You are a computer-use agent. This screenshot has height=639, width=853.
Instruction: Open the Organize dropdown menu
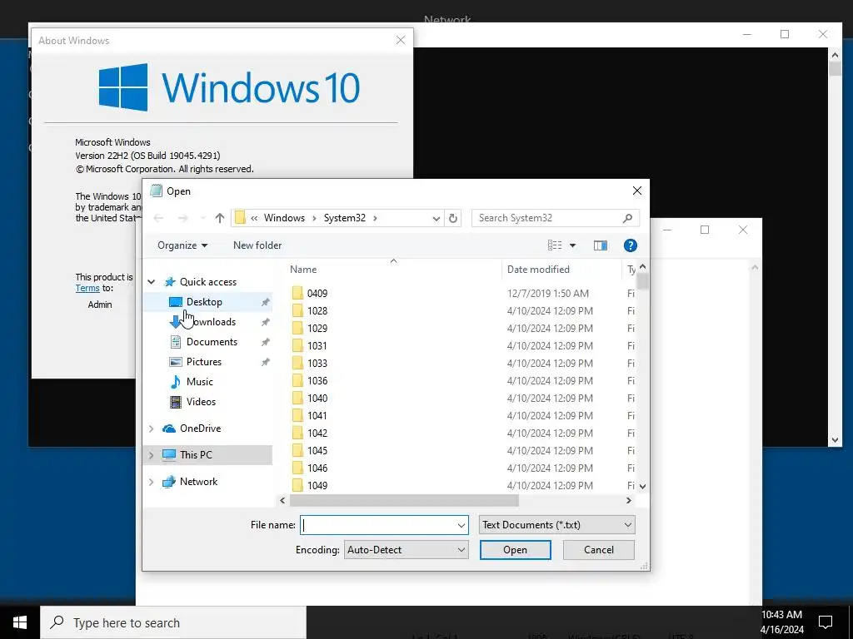pos(182,245)
